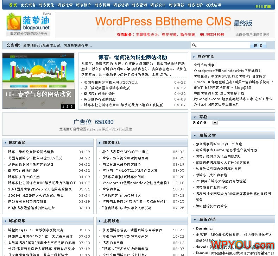Open 如何重拾沉睡的博客 in 最新文章
Viewport: 278px width, 256px height.
[x=211, y=206]
